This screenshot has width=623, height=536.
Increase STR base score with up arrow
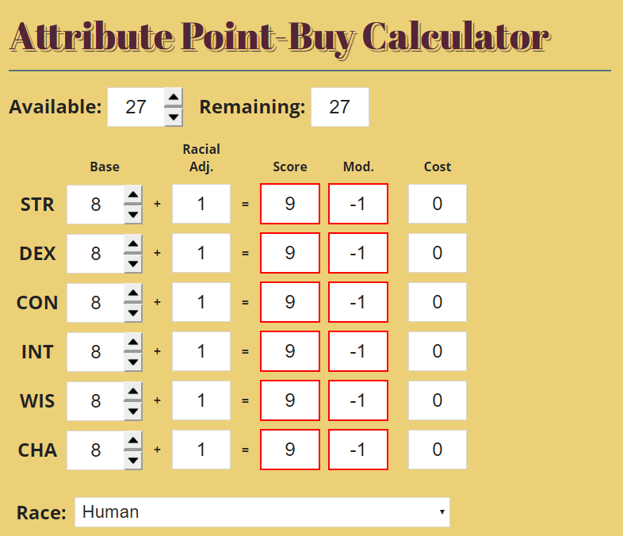coord(132,195)
